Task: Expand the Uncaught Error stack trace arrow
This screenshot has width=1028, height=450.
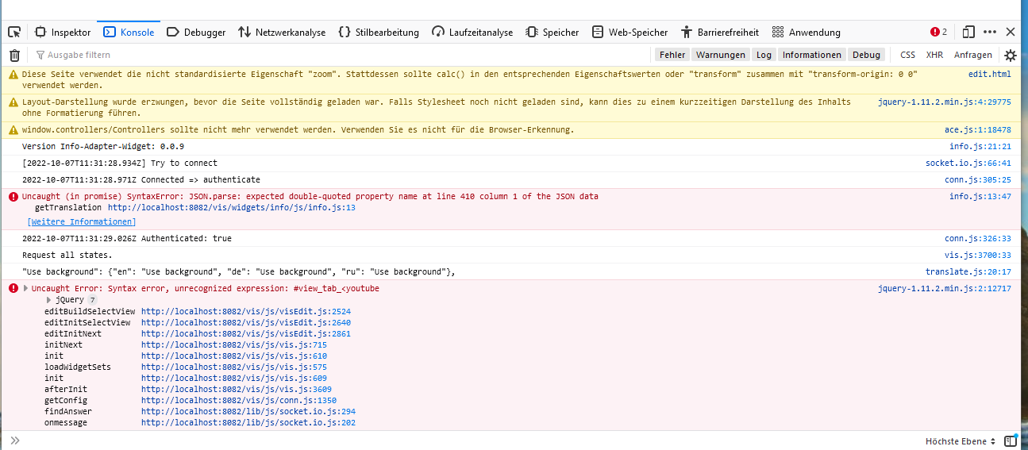Action: pyautogui.click(x=25, y=288)
